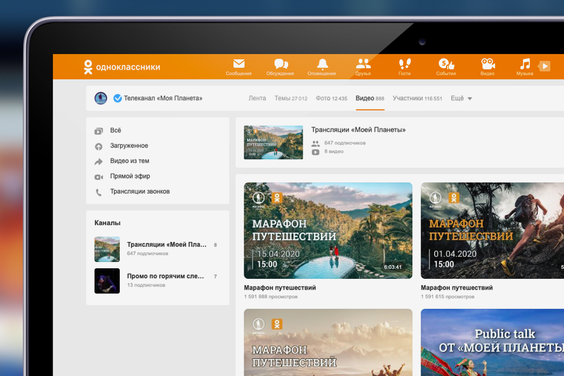View Гости footprints icon
564x376 pixels.
[x=405, y=64]
